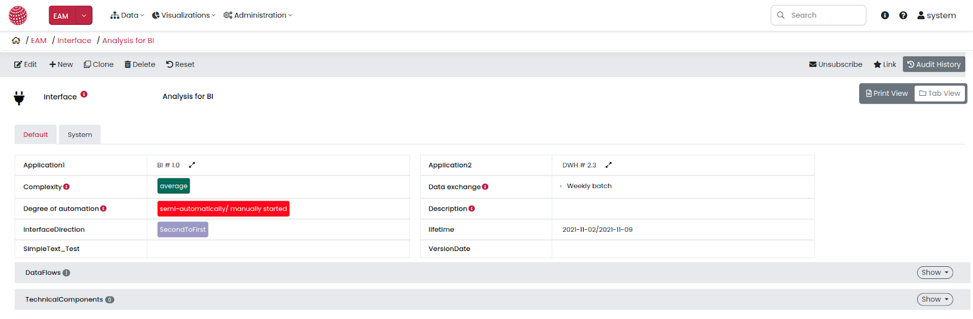Go to Interface breadcrumb link

tap(74, 41)
